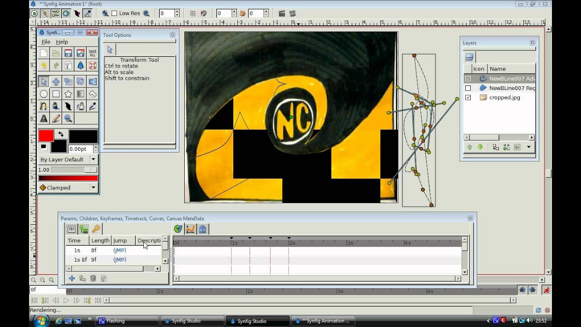This screenshot has width=581, height=327.
Task: Select the BLine tool
Action: (44, 106)
